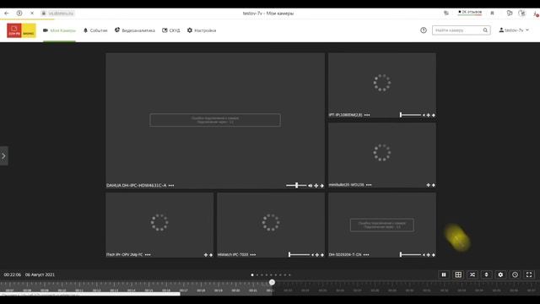540x304 pixels.
Task: Toggle sound on IPT-IP camera
Action: (424, 115)
